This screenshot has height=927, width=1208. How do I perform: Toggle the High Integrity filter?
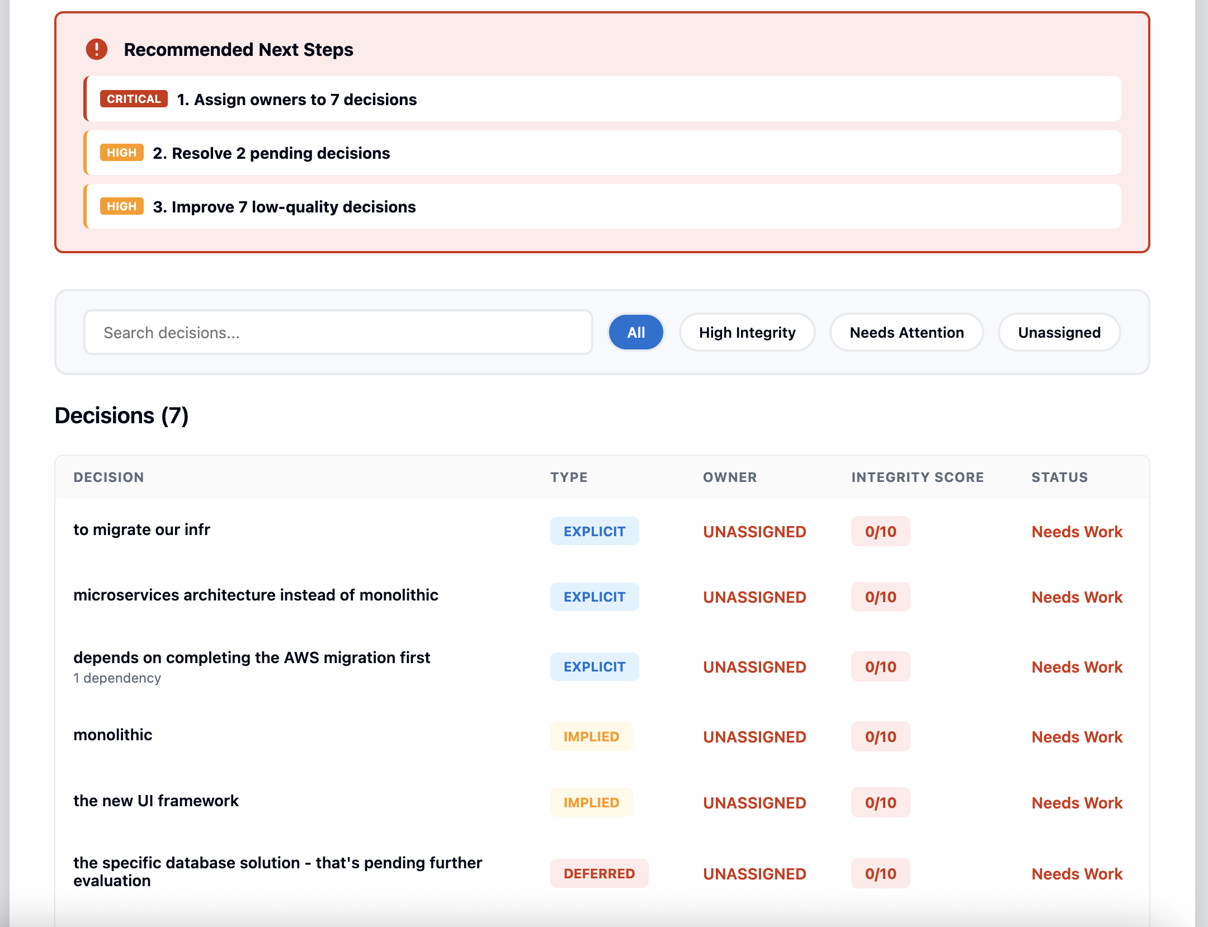click(747, 333)
